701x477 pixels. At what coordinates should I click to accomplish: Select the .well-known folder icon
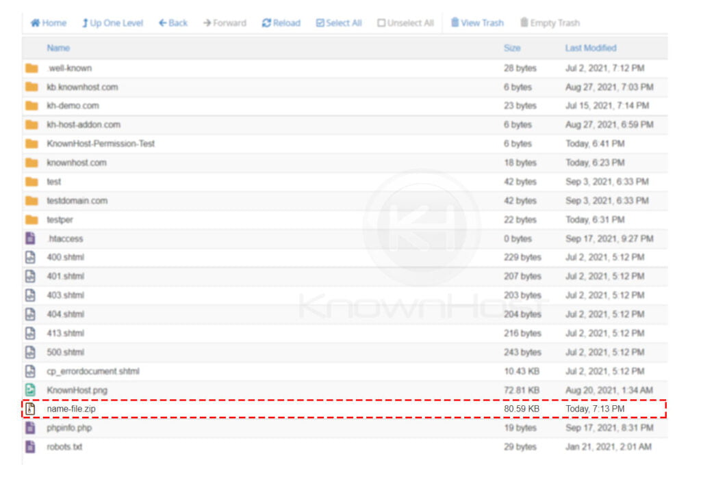31,68
